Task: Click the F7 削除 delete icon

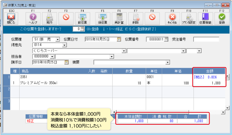Action: [136, 18]
